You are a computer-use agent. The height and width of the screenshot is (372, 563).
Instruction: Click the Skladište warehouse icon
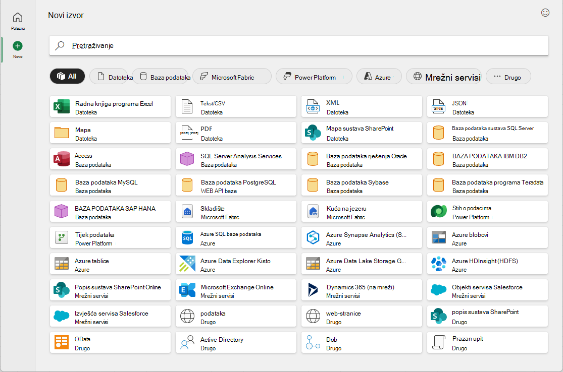pos(187,212)
